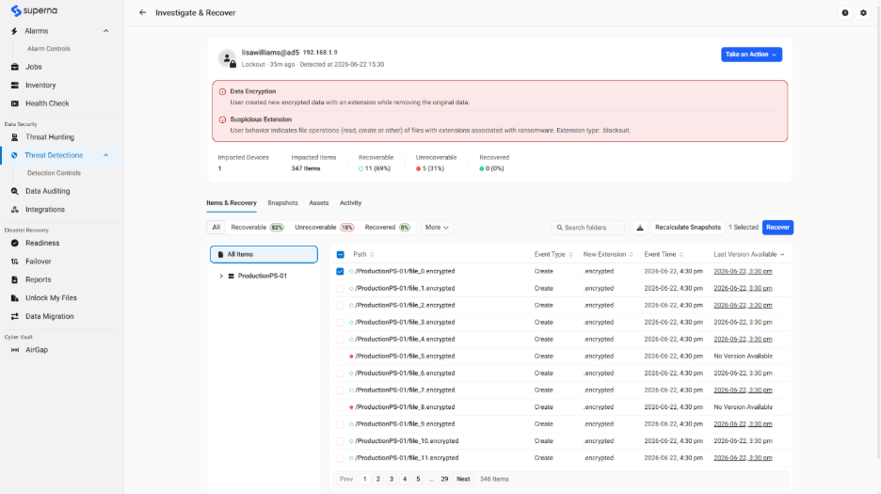881x494 pixels.
Task: Click the blue Recover button
Action: click(x=777, y=228)
